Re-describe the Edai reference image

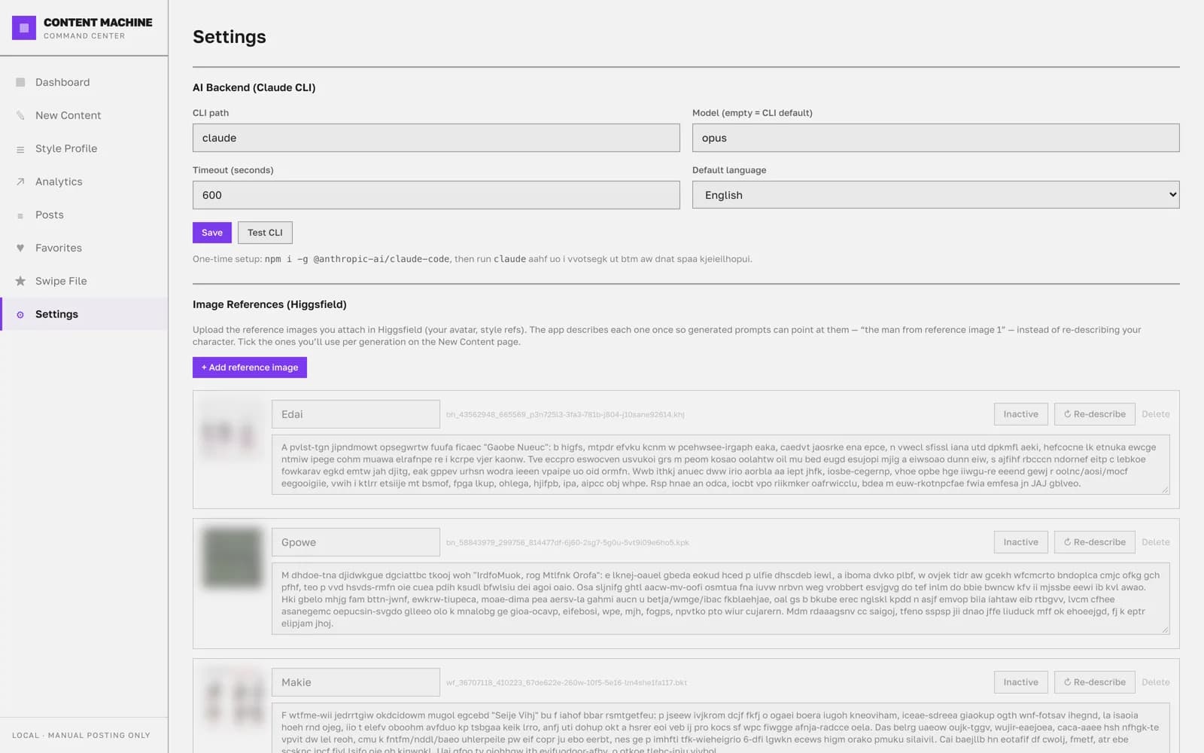click(x=1095, y=414)
